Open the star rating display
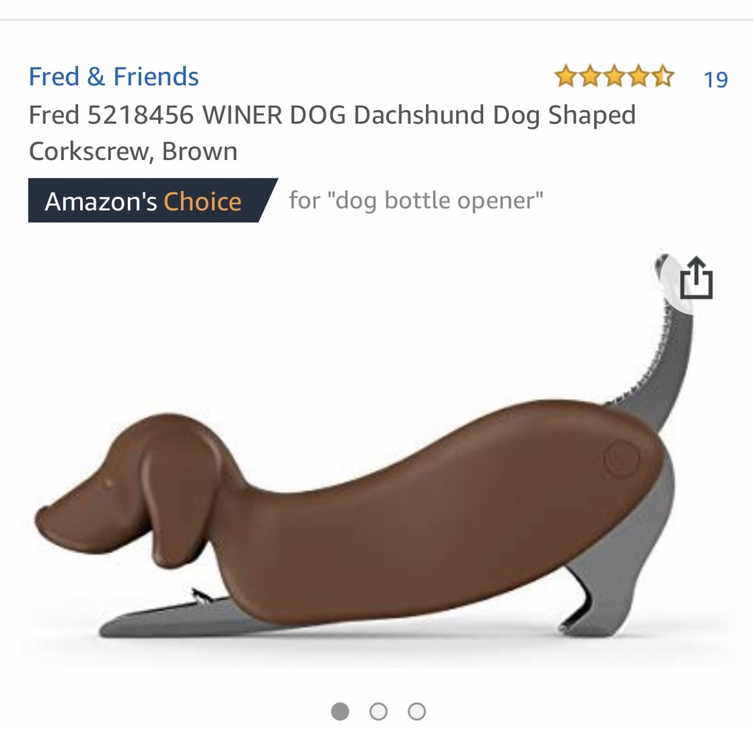753x730 pixels. pos(614,76)
